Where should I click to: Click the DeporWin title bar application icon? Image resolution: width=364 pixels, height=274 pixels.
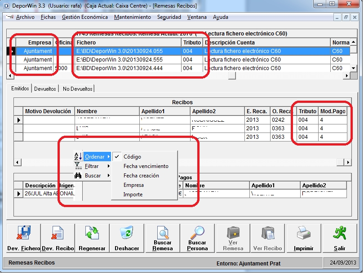coord(6,6)
